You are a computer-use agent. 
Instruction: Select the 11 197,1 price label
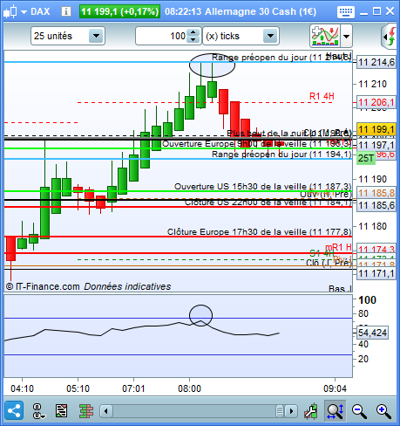click(376, 145)
